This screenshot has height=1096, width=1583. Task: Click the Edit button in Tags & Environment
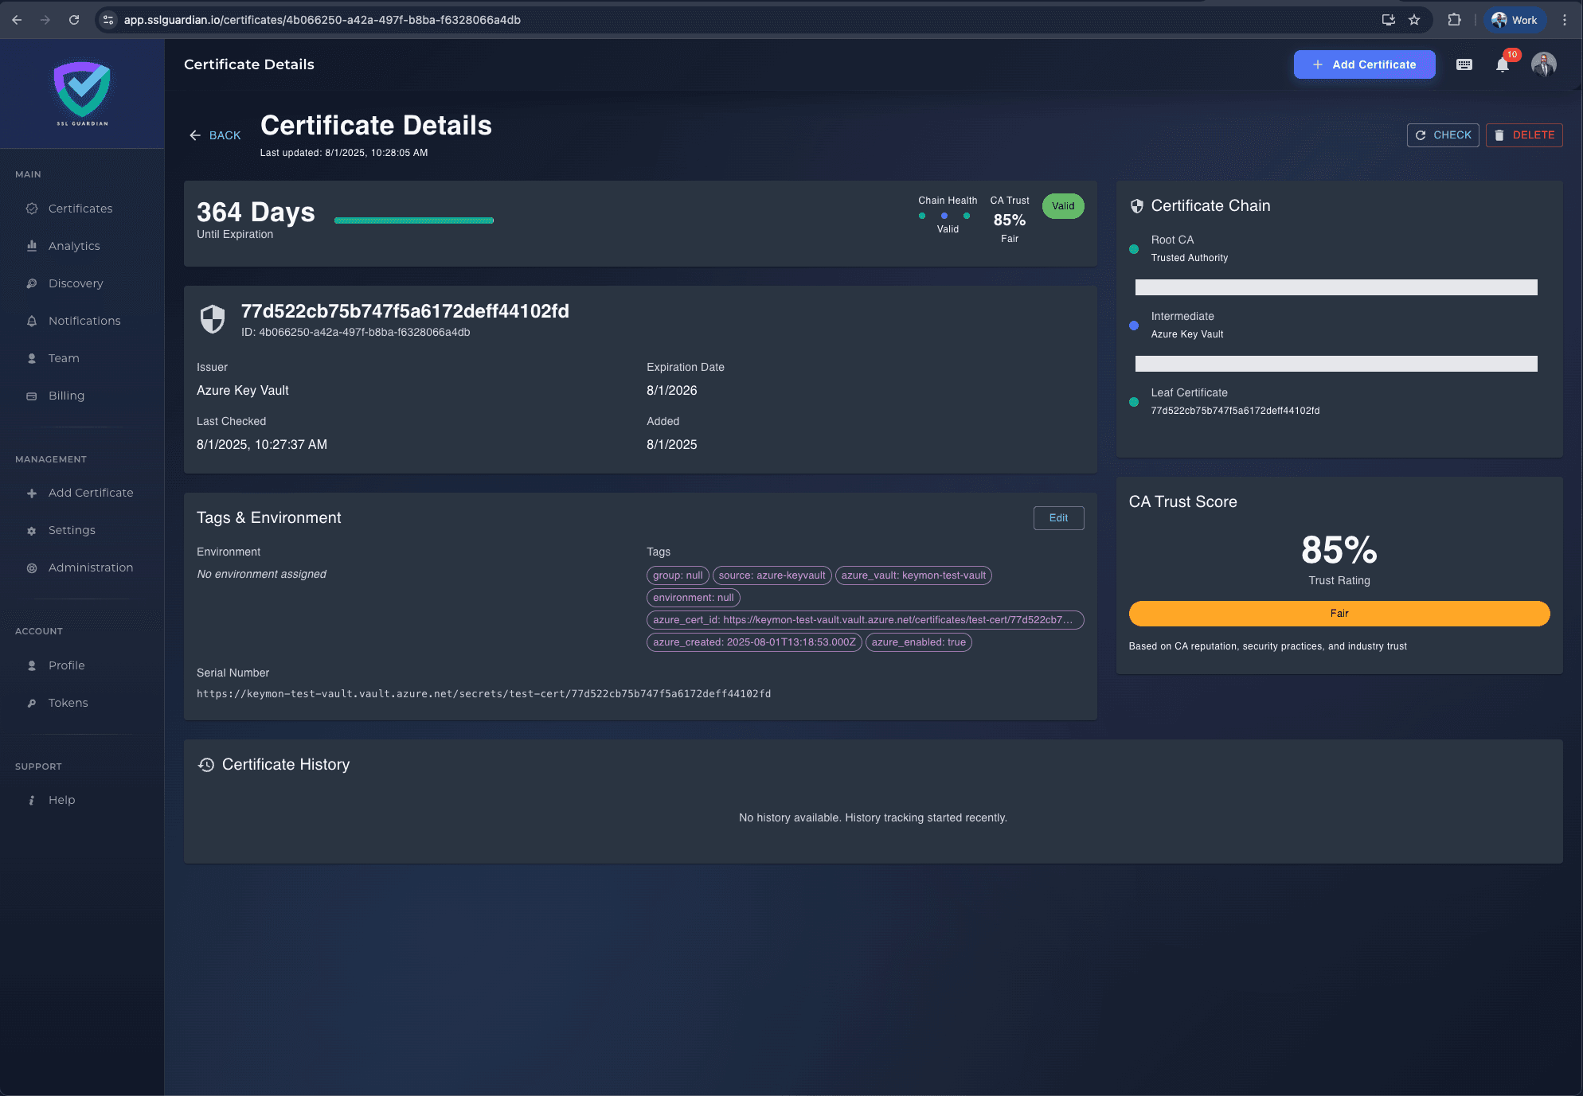coord(1058,518)
